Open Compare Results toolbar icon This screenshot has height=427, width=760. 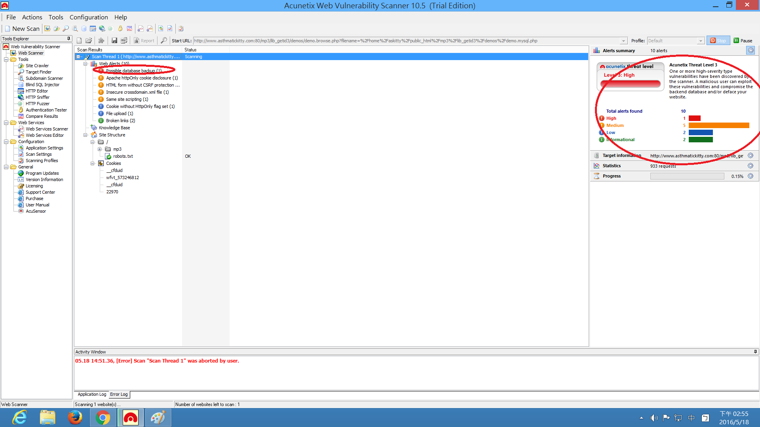tap(129, 28)
